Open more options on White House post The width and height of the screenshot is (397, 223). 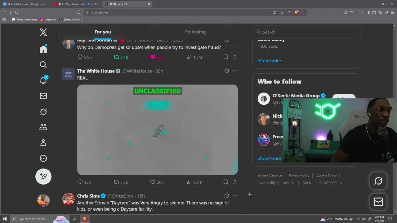point(235,71)
